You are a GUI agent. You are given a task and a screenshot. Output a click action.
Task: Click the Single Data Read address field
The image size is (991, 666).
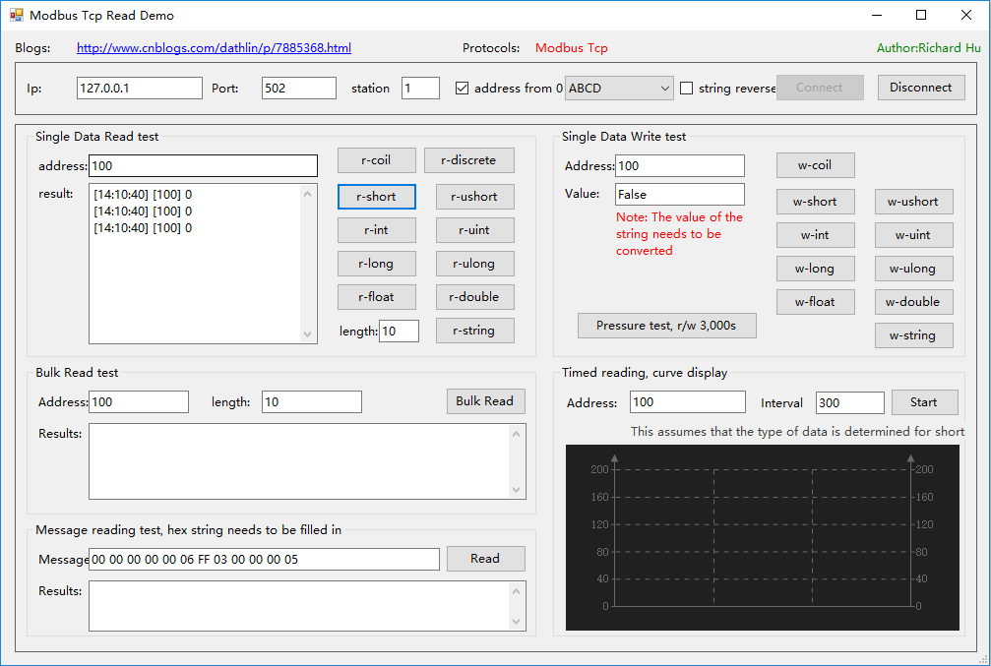(203, 165)
